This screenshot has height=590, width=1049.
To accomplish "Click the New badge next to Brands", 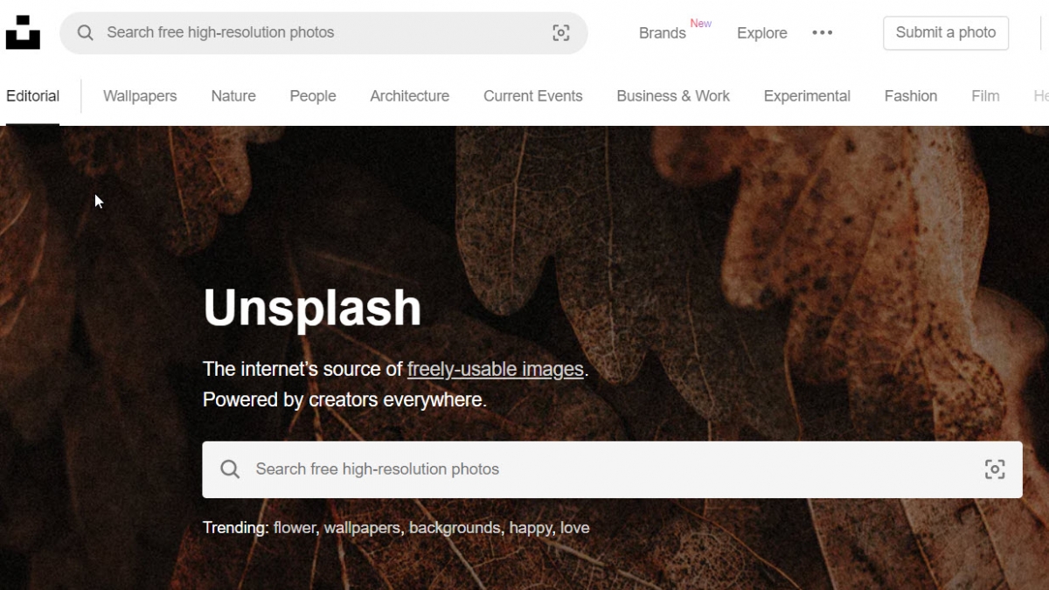I will pos(701,24).
